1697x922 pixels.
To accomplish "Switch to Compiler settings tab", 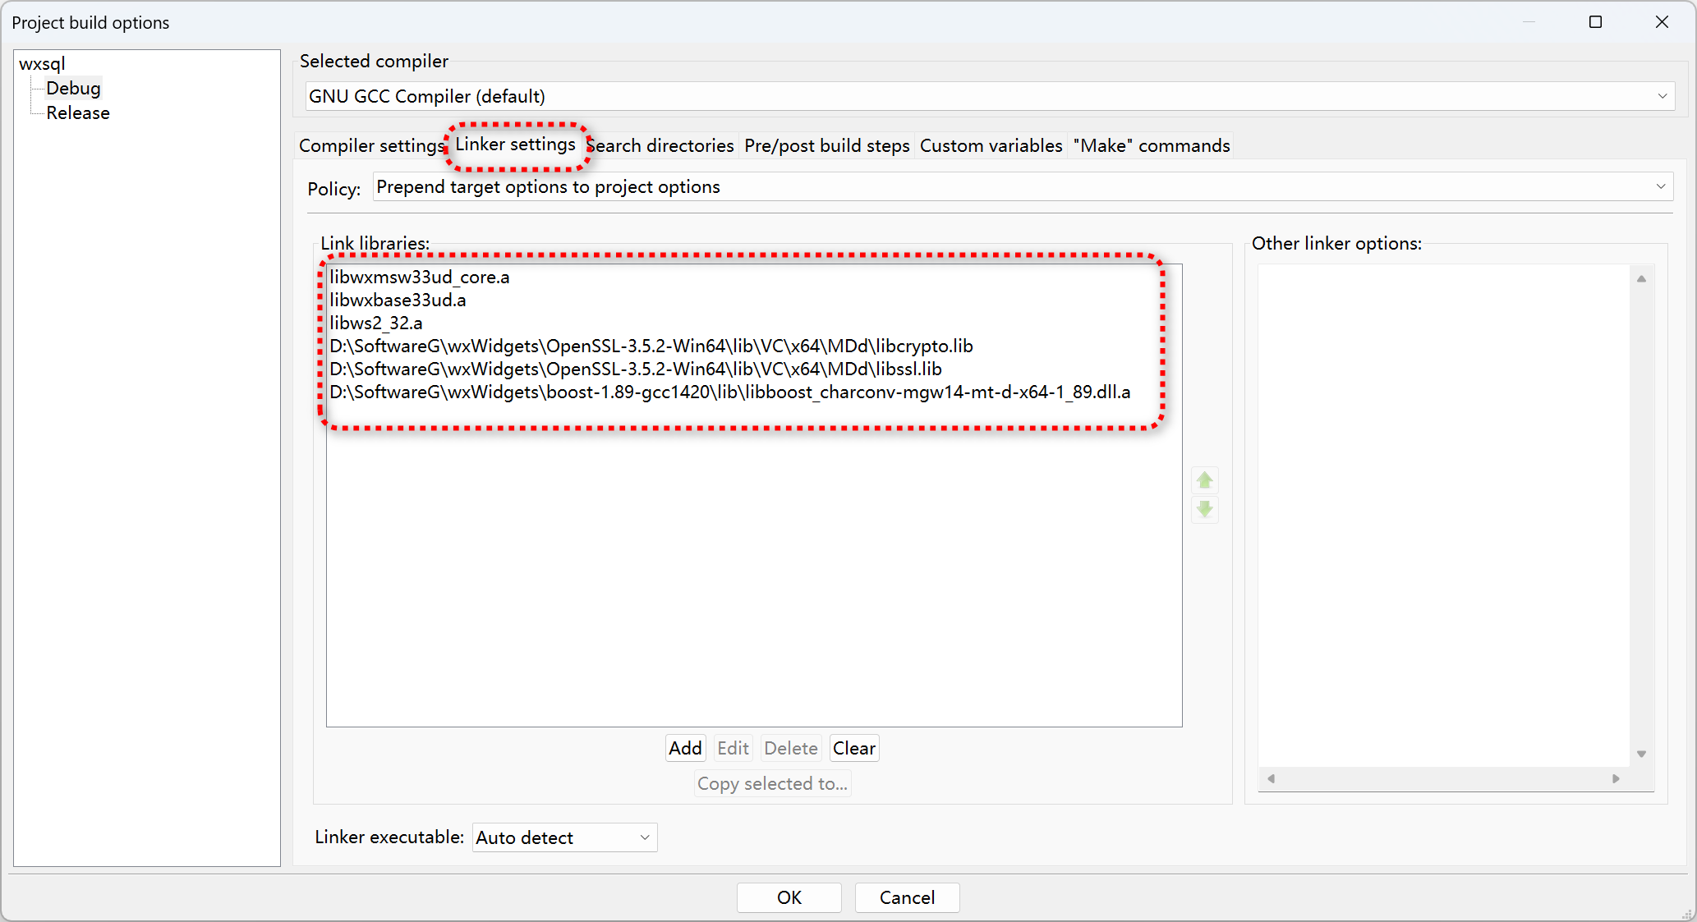I will click(370, 145).
